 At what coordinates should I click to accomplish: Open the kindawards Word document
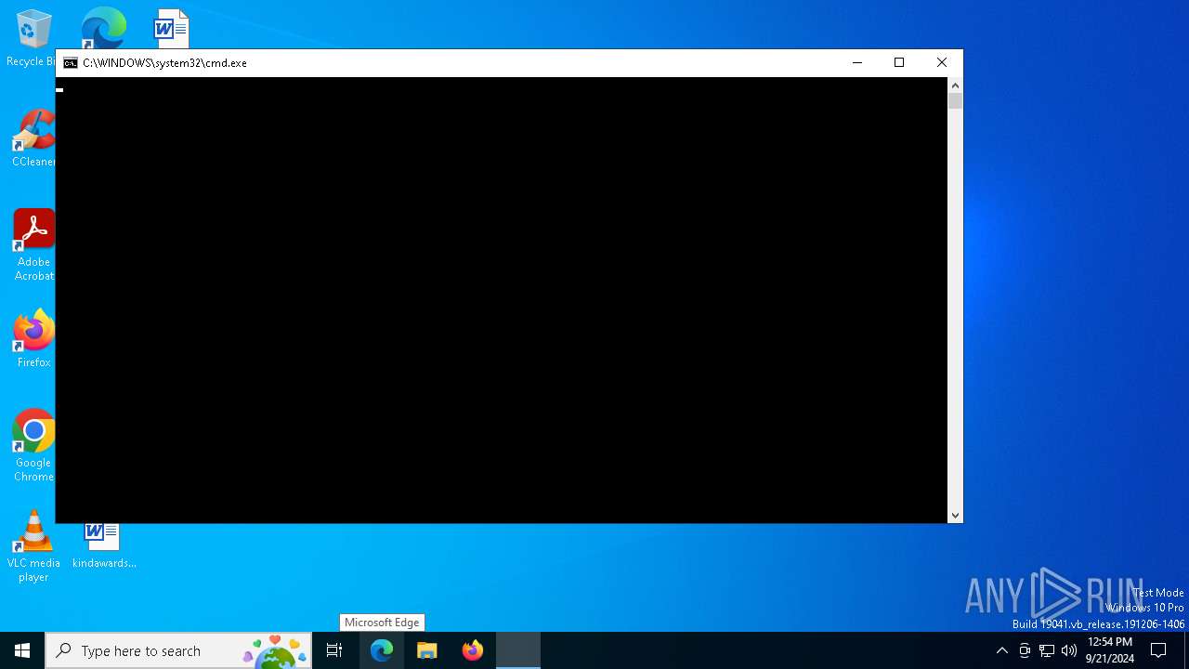click(103, 546)
